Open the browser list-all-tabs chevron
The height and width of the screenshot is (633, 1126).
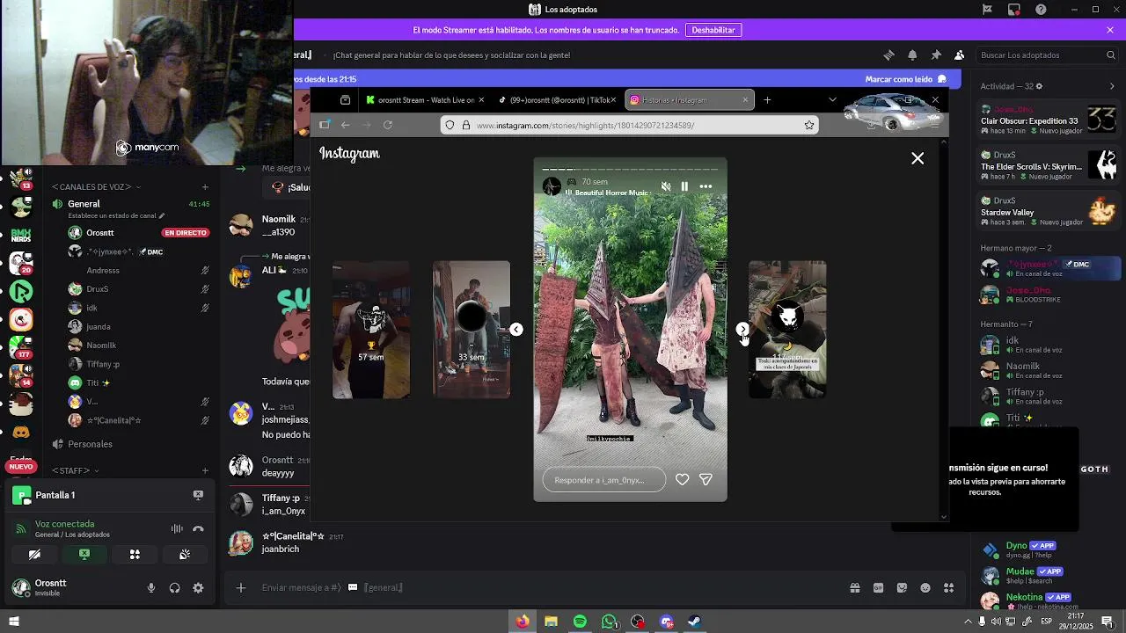[832, 100]
